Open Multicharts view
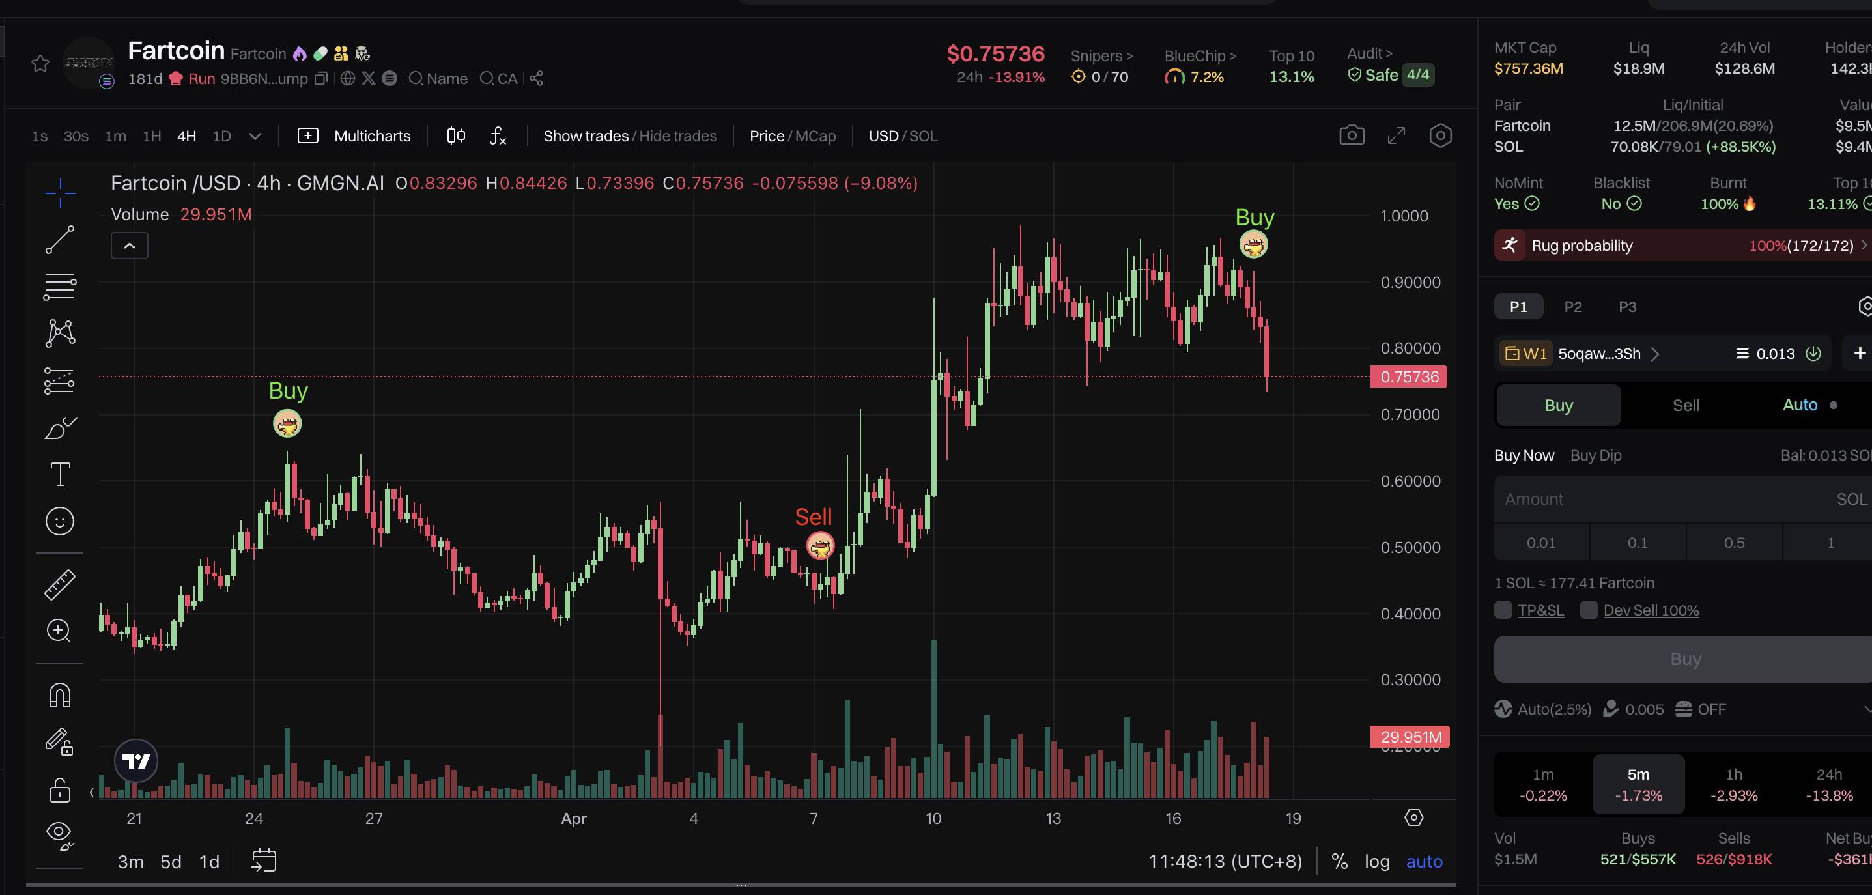This screenshot has width=1872, height=895. coord(354,136)
